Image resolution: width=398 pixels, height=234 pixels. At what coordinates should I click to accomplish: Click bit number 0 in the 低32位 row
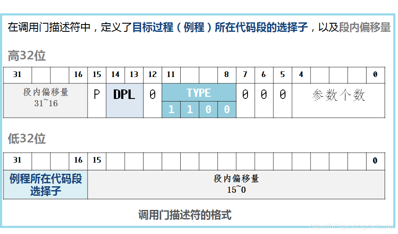click(376, 161)
